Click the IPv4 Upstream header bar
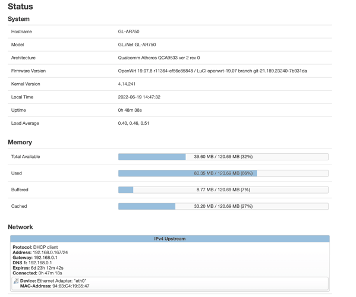The height and width of the screenshot is (297, 356). tap(170, 239)
